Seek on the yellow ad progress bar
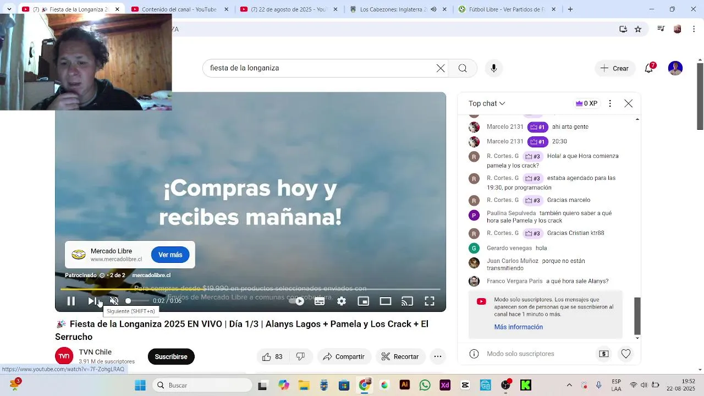704x396 pixels. [x=250, y=289]
